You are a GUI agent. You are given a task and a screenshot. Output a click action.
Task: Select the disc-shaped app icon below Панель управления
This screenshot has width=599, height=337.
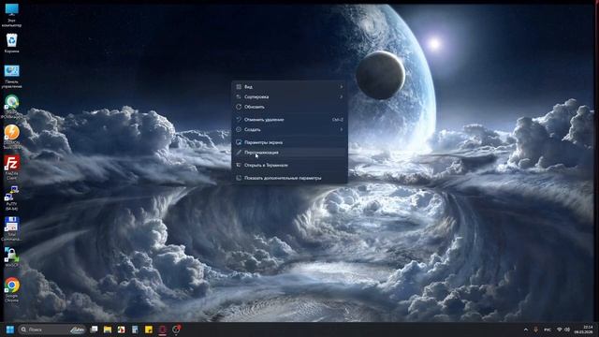11,107
